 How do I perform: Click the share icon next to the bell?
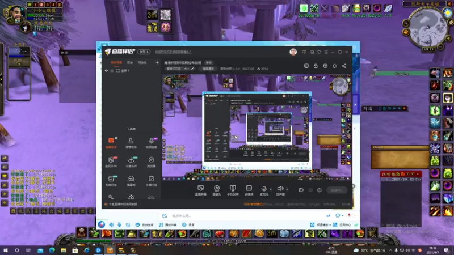tap(344, 66)
